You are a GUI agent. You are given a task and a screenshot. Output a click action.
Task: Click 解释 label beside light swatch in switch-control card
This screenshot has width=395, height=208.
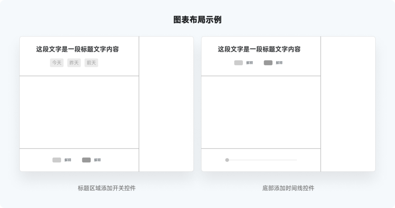[x=68, y=160]
